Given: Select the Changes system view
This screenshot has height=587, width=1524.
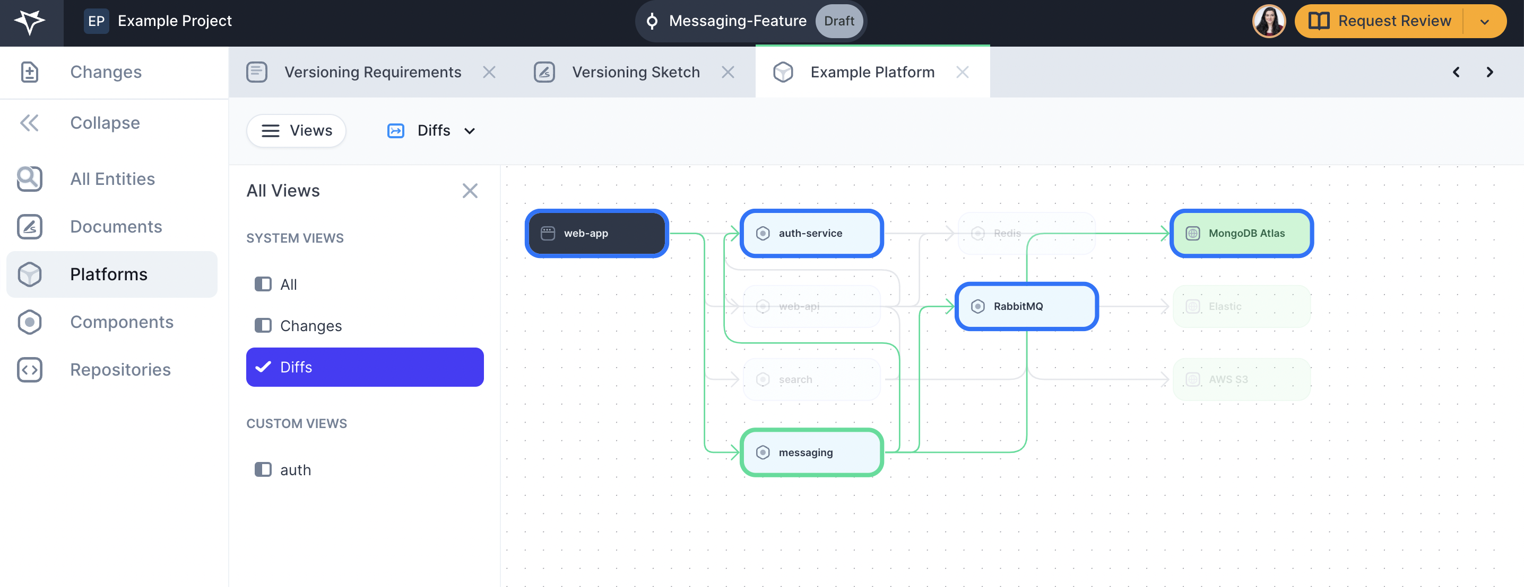Looking at the screenshot, I should 365,326.
